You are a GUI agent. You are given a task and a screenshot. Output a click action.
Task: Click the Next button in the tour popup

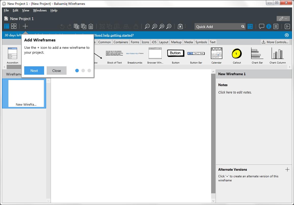(x=34, y=70)
